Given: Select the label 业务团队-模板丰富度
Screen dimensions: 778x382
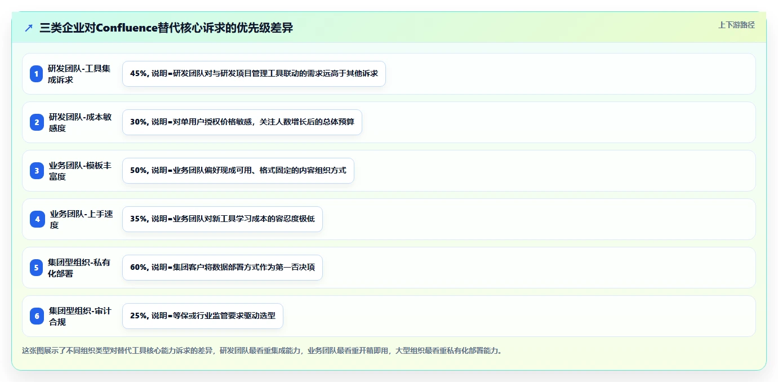Looking at the screenshot, I should coord(79,171).
